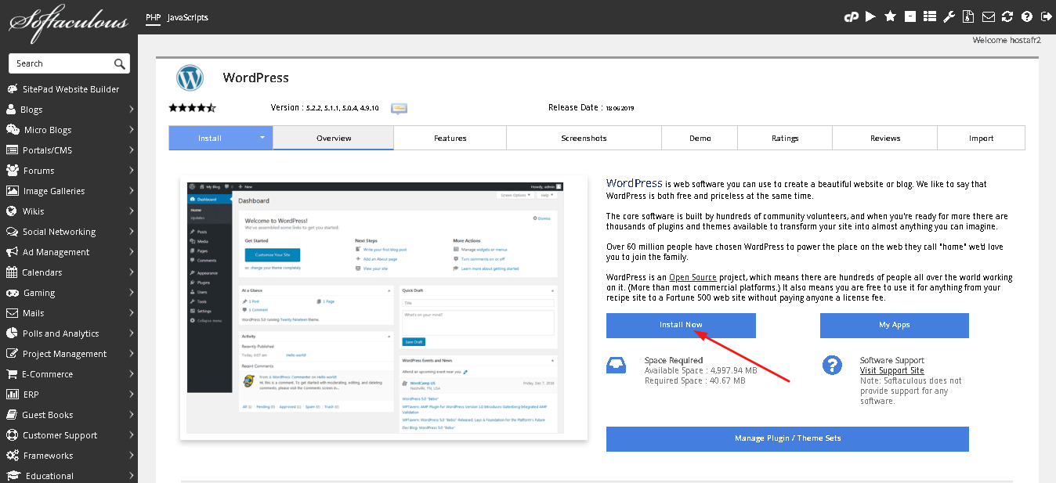Expand the Polls and Analytics category

point(131,333)
